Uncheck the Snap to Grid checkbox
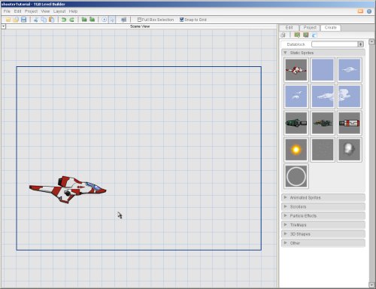376x289 pixels. coord(182,20)
